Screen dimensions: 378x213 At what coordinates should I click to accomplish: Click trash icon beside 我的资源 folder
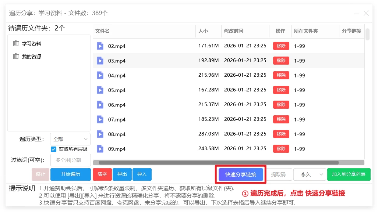[x=16, y=57]
